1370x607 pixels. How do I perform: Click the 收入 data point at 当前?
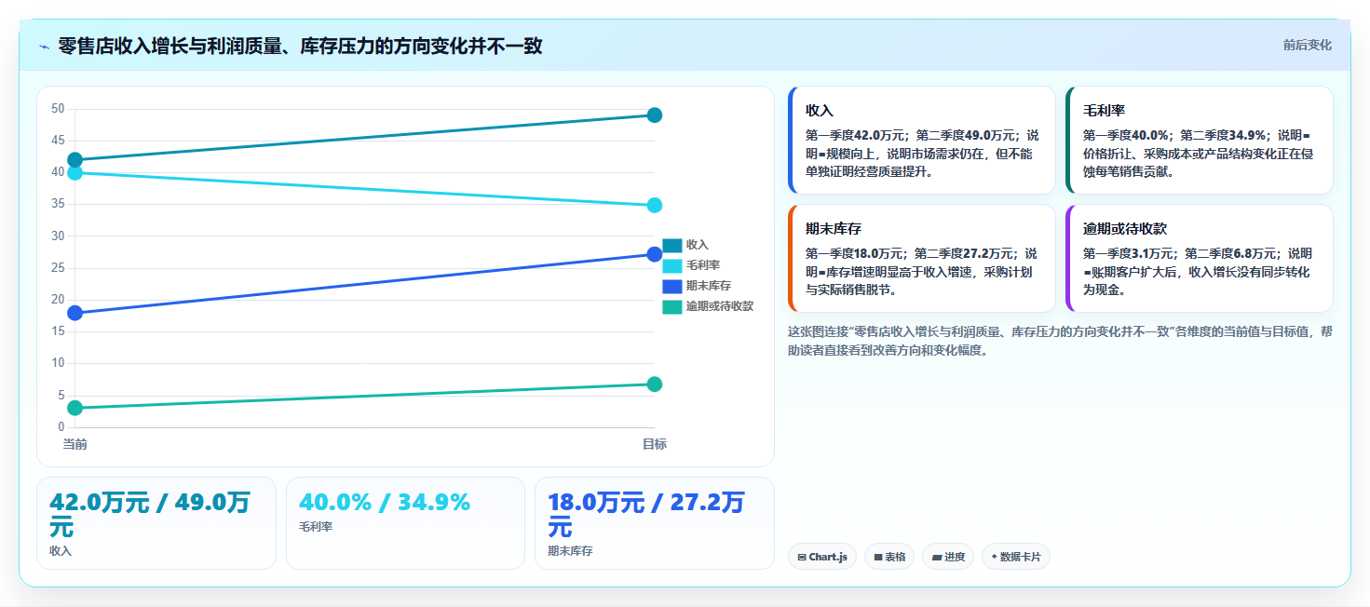tap(75, 160)
